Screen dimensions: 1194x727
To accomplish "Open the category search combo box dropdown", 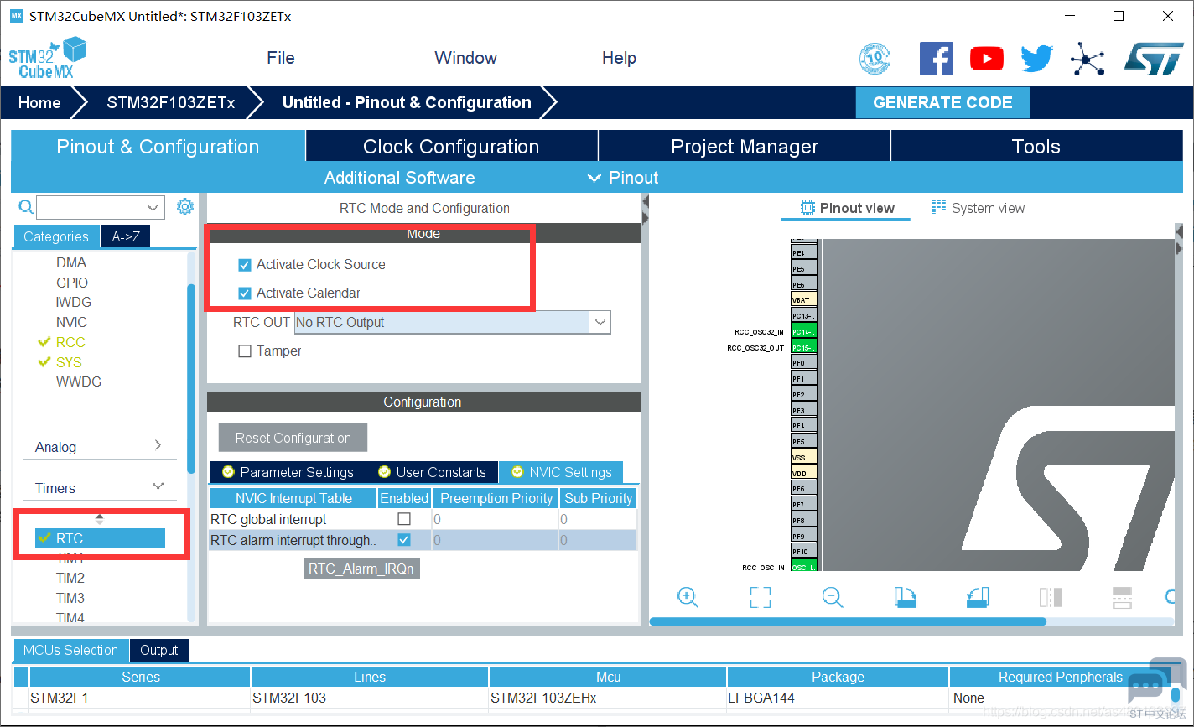I will pyautogui.click(x=153, y=207).
